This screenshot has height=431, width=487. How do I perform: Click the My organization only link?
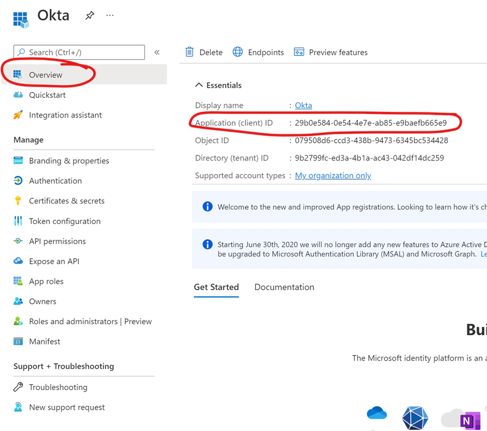coord(333,175)
